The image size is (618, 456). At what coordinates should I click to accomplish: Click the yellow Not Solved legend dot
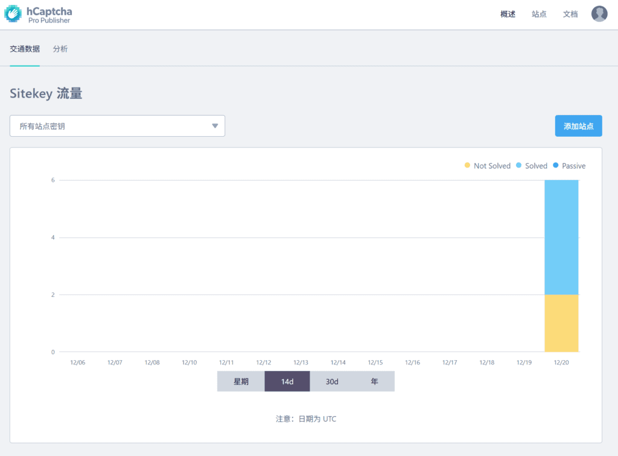tap(467, 166)
